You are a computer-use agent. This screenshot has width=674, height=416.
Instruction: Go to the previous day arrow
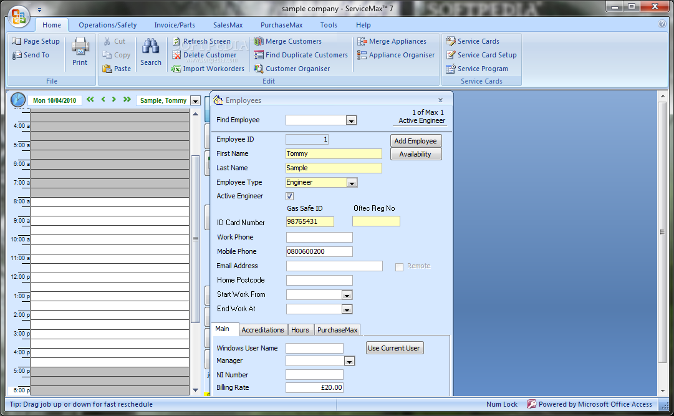(x=103, y=99)
